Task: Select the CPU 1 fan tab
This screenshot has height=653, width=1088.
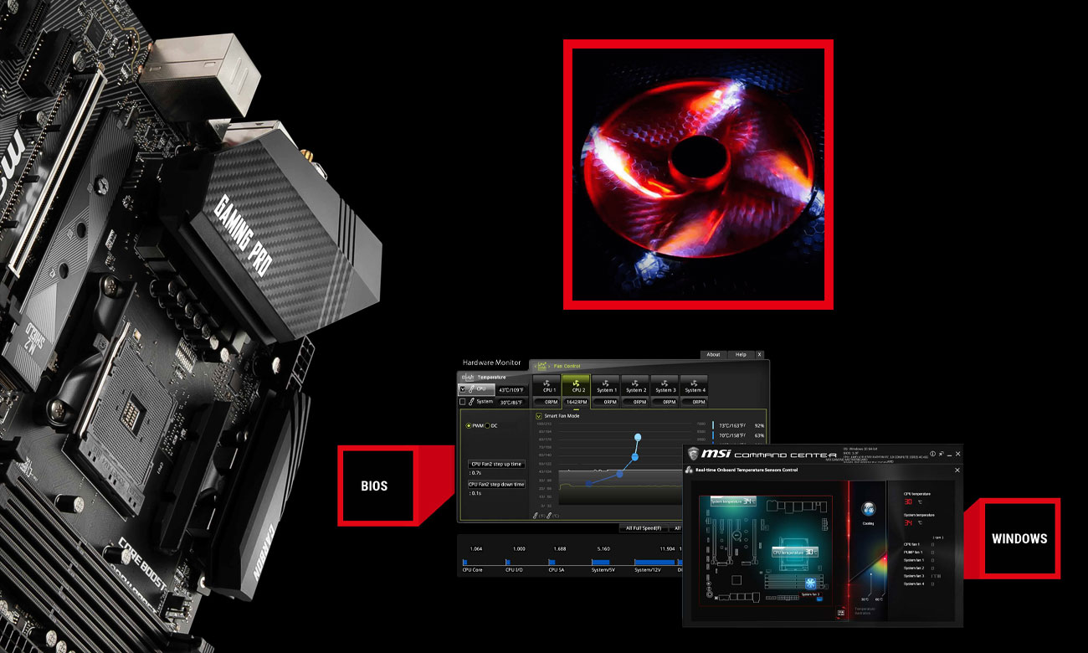Action: click(547, 386)
